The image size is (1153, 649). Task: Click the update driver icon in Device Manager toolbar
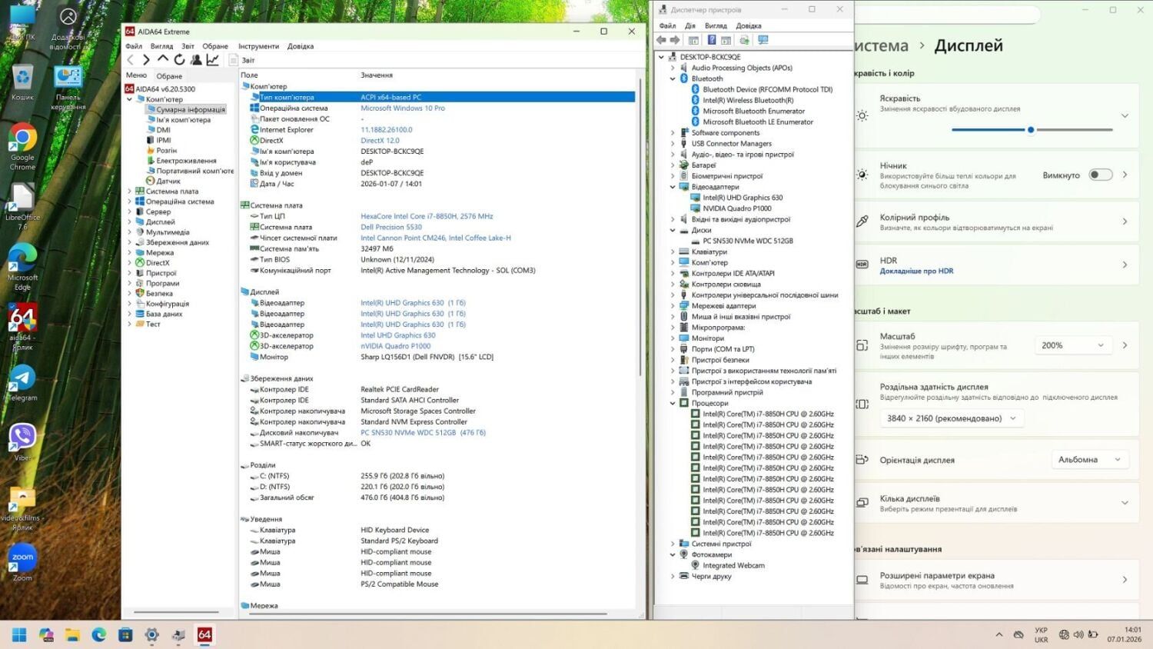[744, 40]
